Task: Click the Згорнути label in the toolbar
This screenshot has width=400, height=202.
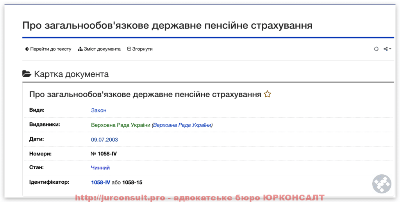Action: (142, 49)
